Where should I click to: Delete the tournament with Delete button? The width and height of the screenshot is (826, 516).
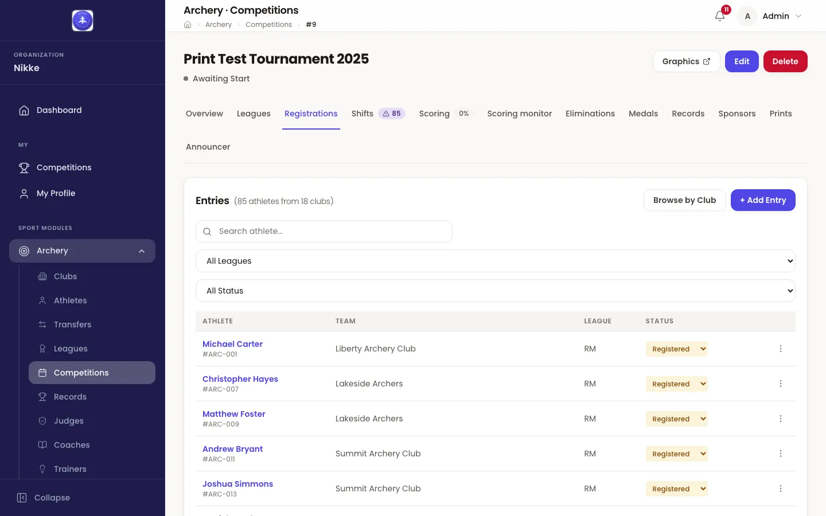click(785, 61)
